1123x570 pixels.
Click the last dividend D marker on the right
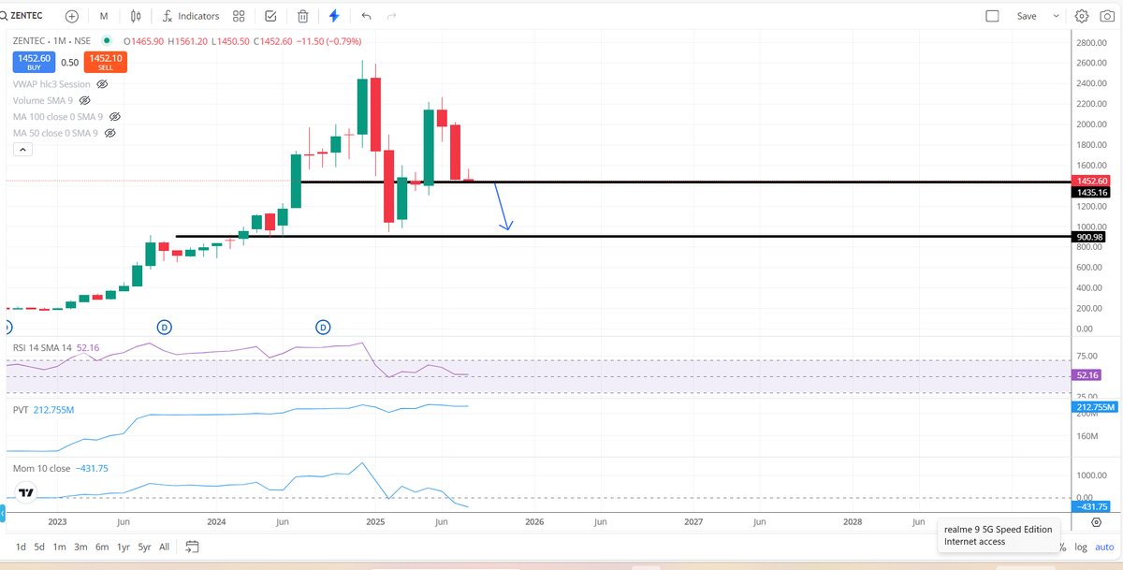point(323,327)
